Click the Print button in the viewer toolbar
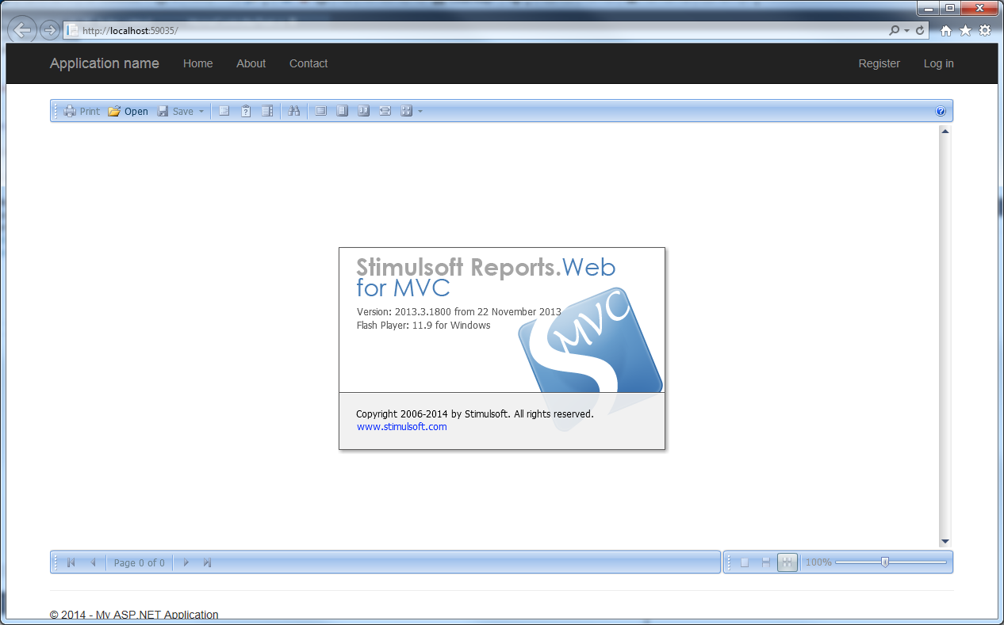The image size is (1004, 625). (82, 111)
